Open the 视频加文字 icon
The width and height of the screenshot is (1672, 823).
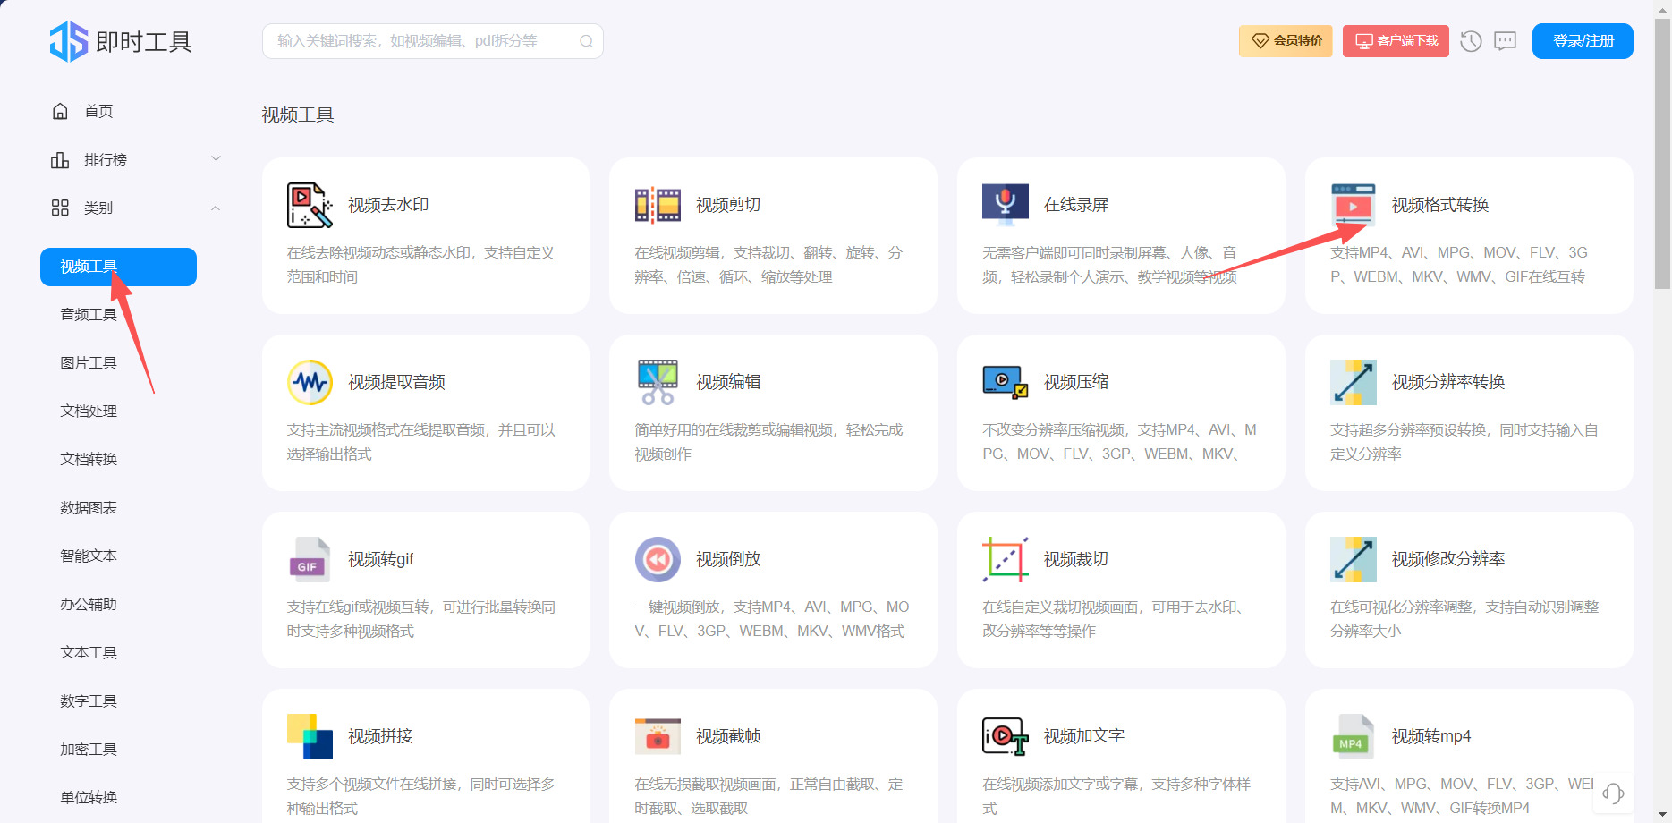(x=1006, y=736)
